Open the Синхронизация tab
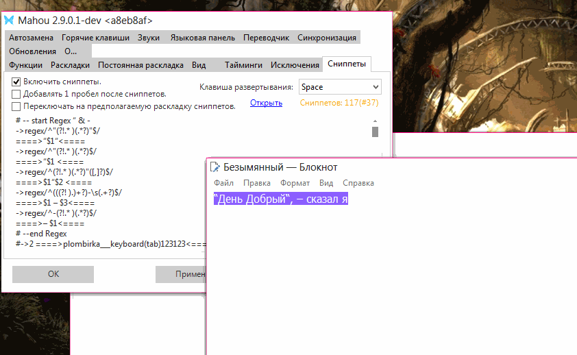The image size is (577, 355). tap(327, 38)
